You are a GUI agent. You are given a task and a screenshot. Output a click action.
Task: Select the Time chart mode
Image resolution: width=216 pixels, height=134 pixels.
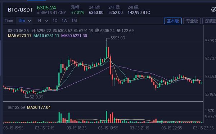9,20
